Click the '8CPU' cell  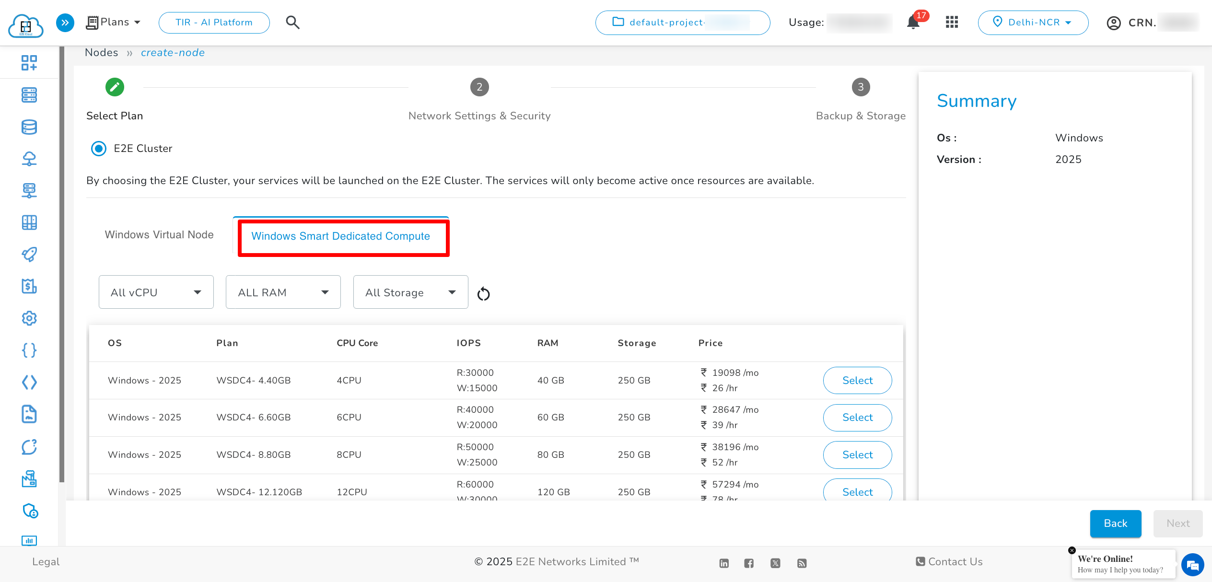coord(349,455)
